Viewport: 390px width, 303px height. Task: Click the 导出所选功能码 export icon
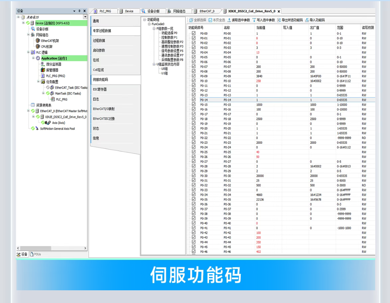280,20
